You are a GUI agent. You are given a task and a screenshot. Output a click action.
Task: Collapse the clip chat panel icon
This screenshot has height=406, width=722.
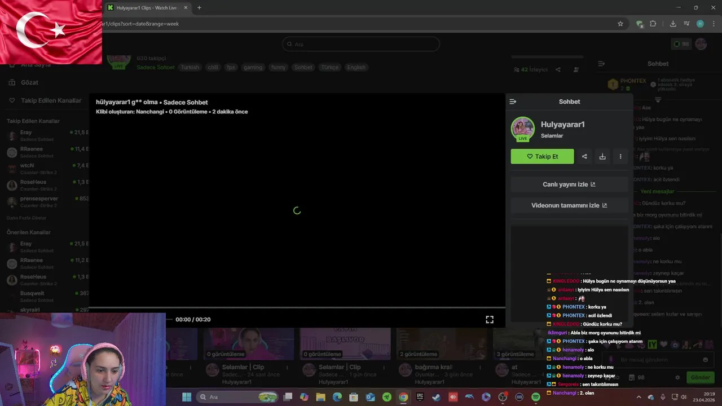[513, 101]
